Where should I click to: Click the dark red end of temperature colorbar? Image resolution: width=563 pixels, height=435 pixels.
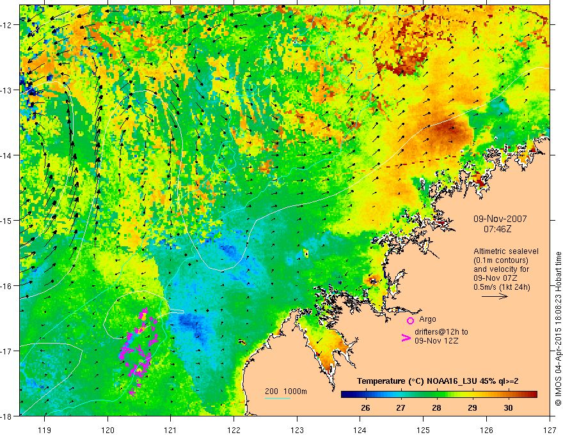point(534,395)
